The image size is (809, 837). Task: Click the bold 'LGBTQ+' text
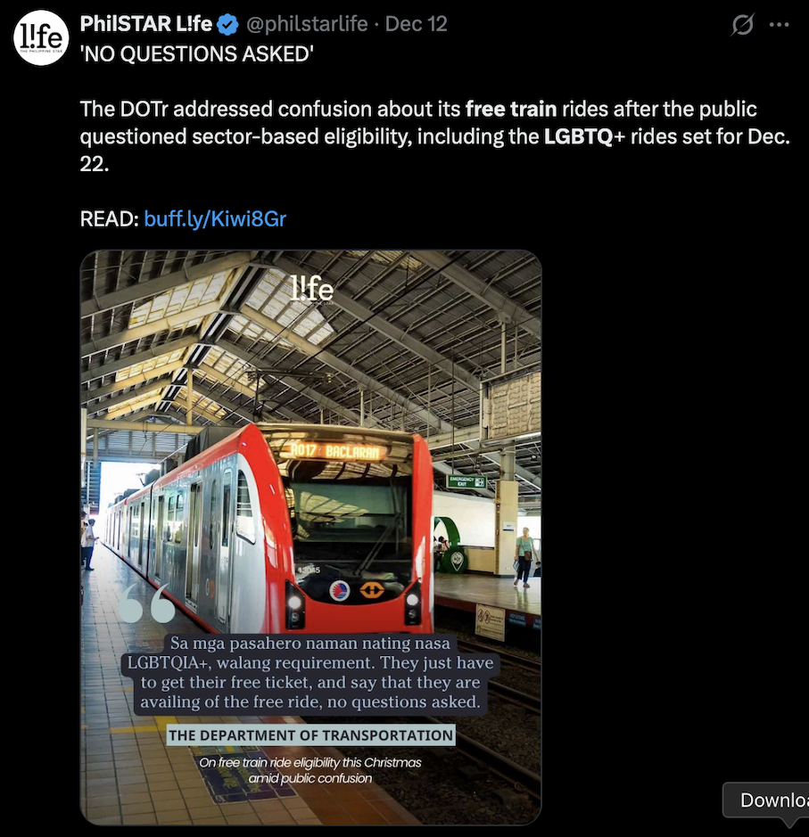point(584,136)
